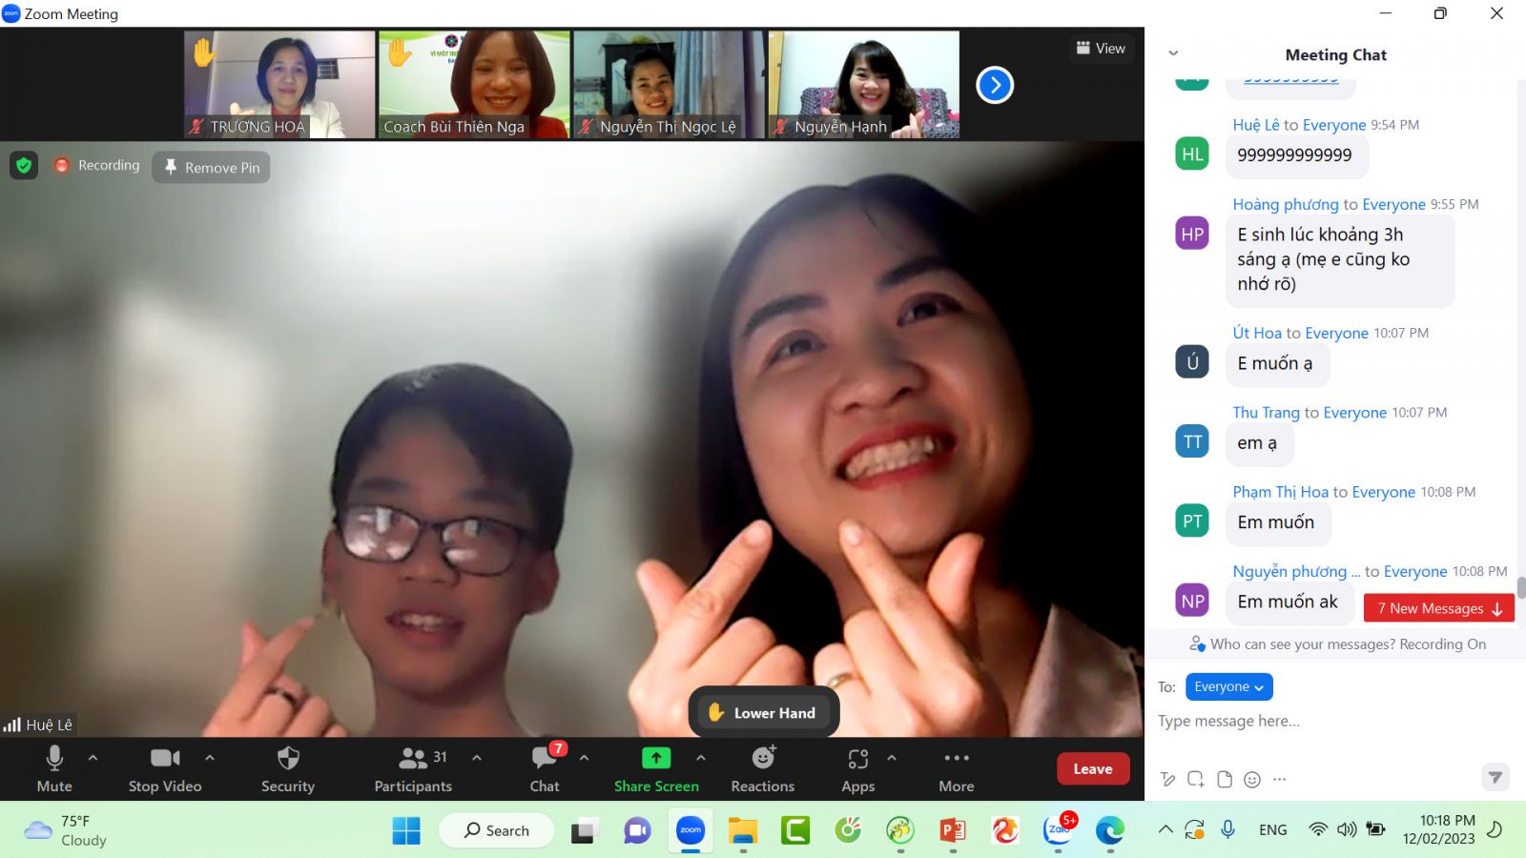This screenshot has width=1526, height=858.
Task: Click the Leave button
Action: tap(1092, 769)
